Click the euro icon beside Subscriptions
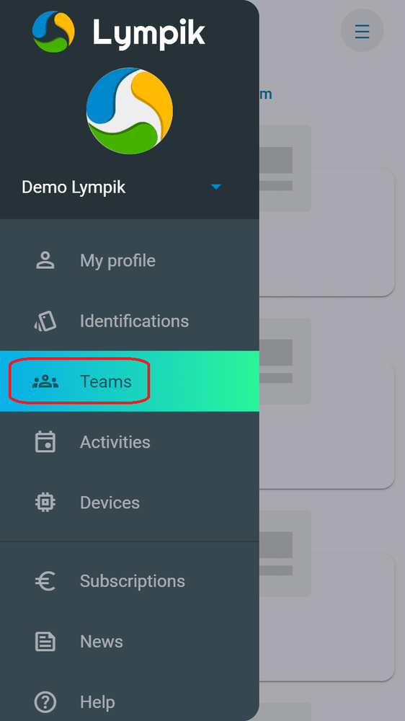The height and width of the screenshot is (721, 405). tap(45, 580)
